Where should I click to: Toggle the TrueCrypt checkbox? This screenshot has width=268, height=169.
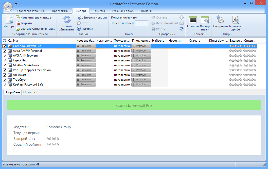coord(5,80)
